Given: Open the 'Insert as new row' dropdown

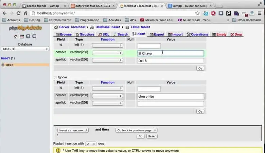Looking at the screenshot, I should click(73, 130).
